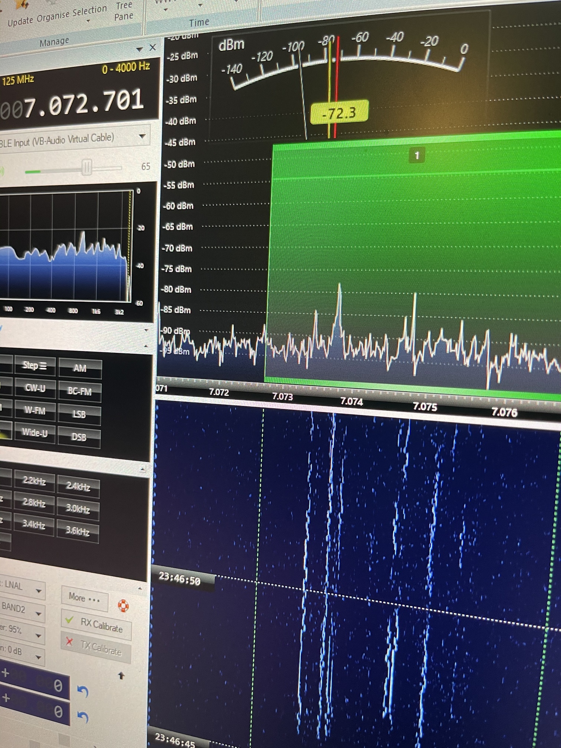Expand the Selection dropdown in the ribbon
This screenshot has height=748, width=561.
pos(89,12)
